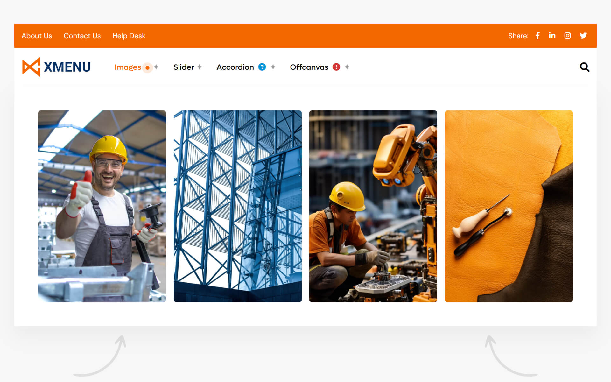The image size is (611, 382).
Task: Click the XMENU logo
Action: pyautogui.click(x=57, y=67)
